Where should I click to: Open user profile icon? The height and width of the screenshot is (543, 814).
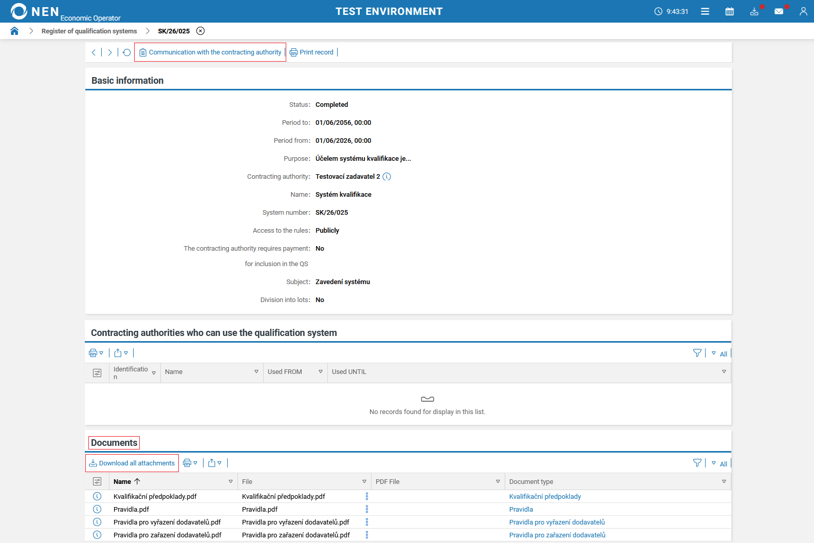[803, 11]
